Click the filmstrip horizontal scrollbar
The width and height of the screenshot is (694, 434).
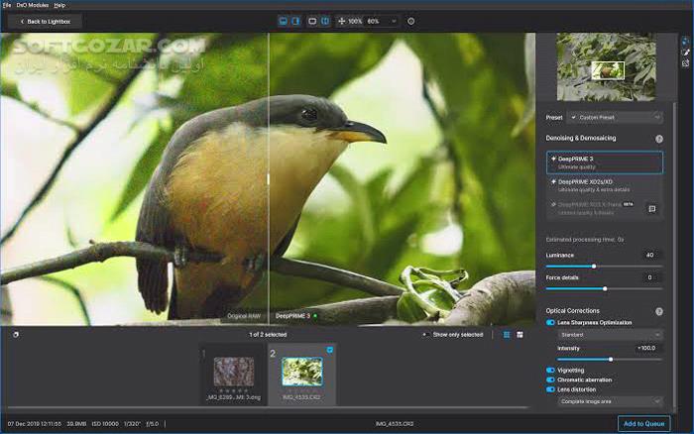pyautogui.click(x=268, y=407)
